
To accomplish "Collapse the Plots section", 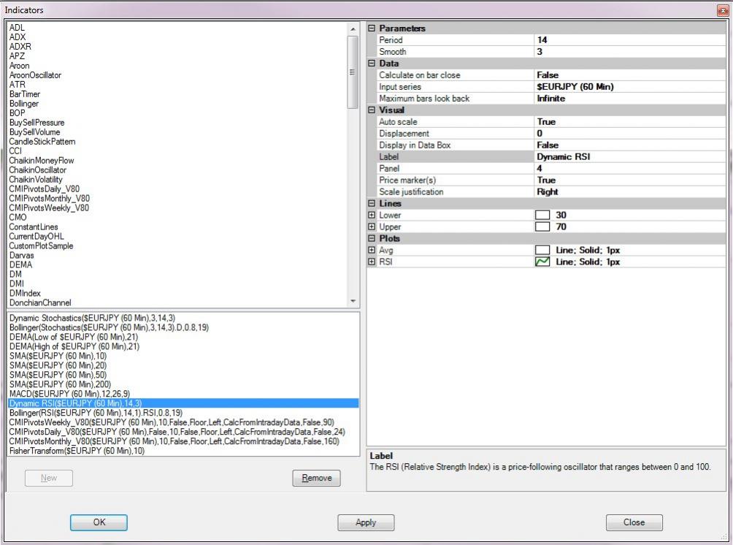I will pos(372,239).
